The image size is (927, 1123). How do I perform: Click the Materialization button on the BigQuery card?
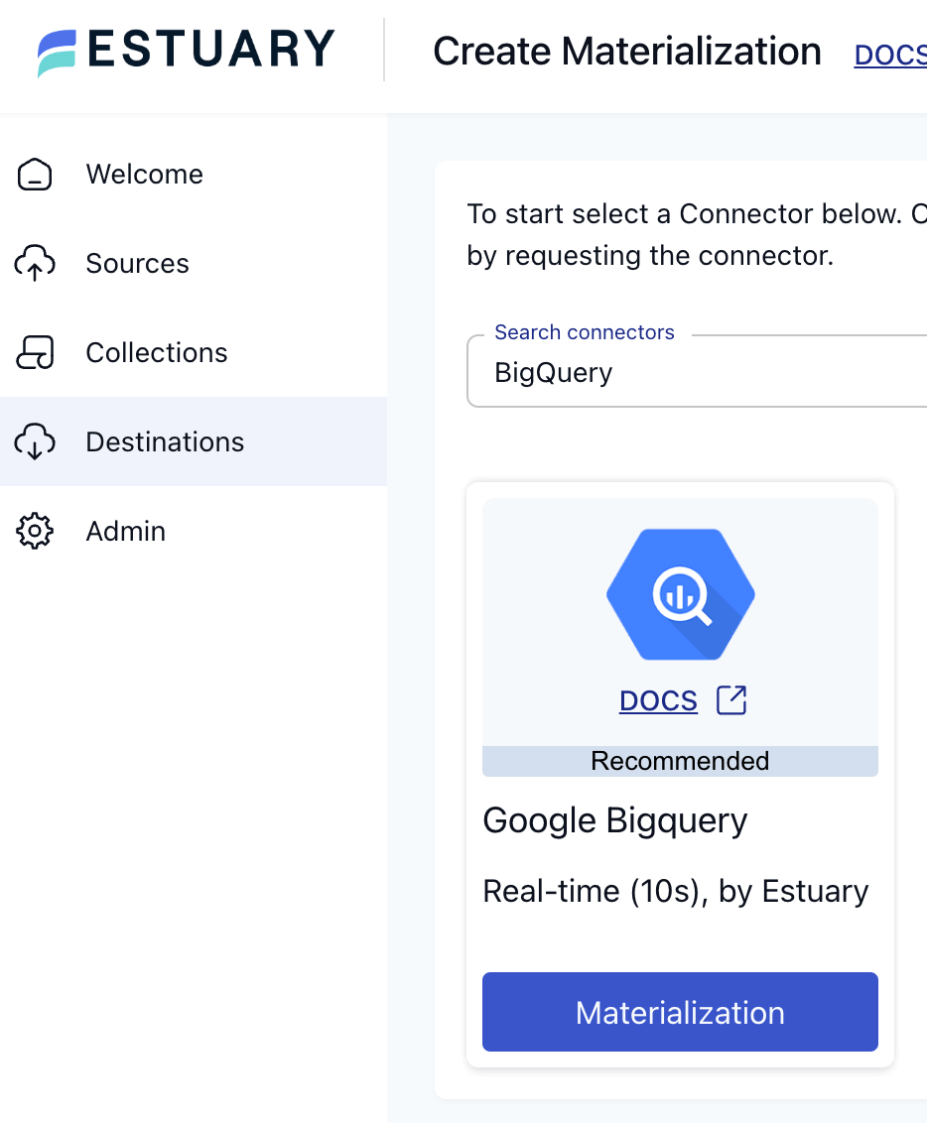click(x=680, y=1012)
